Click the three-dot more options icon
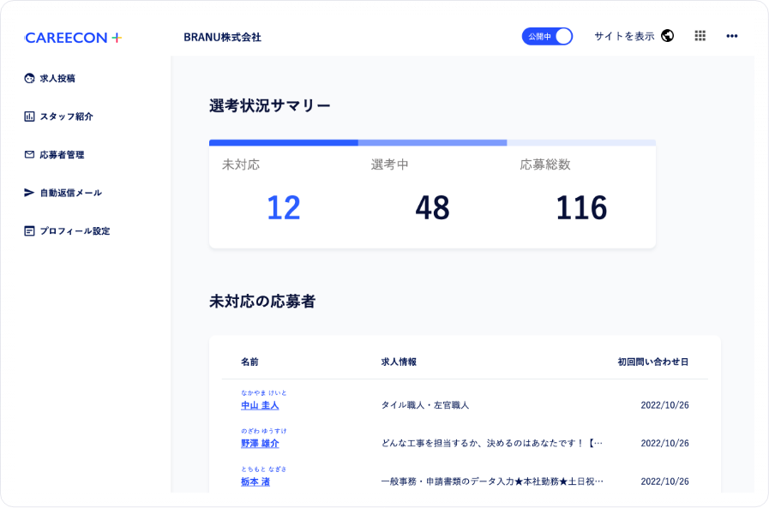This screenshot has height=508, width=769. click(x=731, y=35)
